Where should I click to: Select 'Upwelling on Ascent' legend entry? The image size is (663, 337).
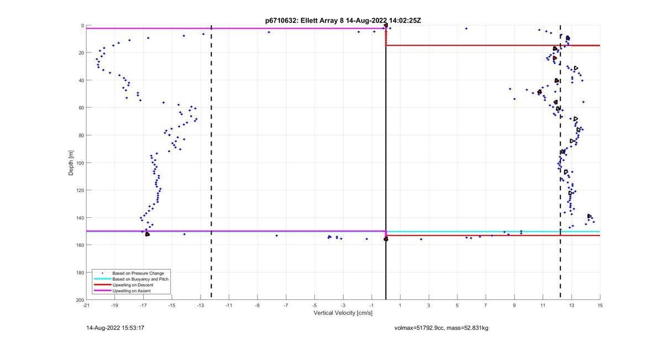click(131, 291)
